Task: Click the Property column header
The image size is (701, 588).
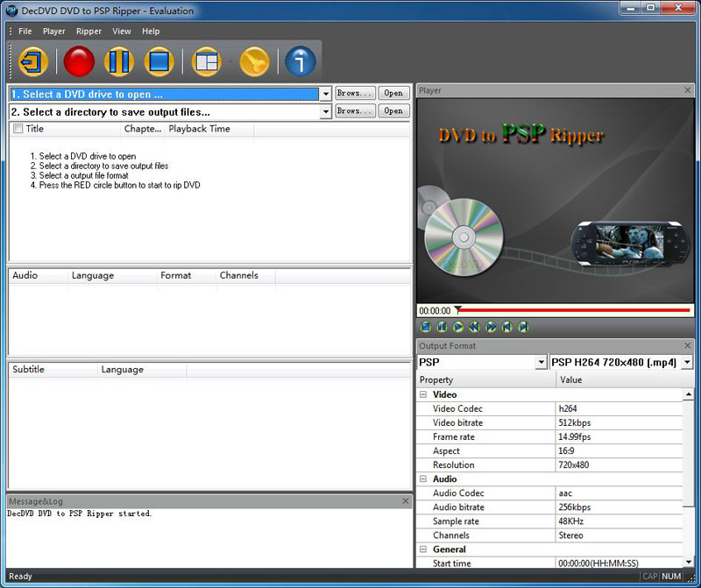Action: (x=486, y=380)
